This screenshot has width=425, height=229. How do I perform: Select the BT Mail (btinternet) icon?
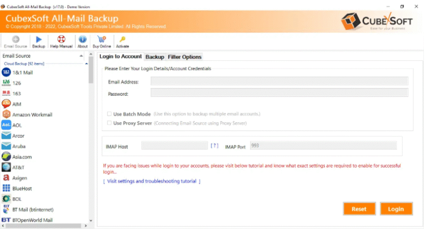coord(6,209)
